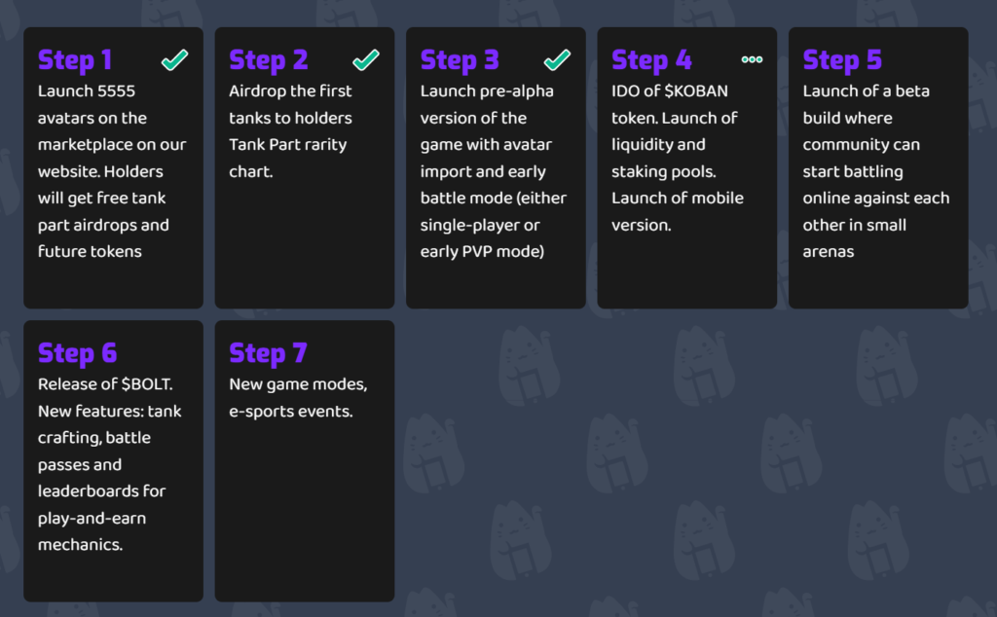
Task: Click the Step 1 completed checkmark icon
Action: pyautogui.click(x=174, y=60)
